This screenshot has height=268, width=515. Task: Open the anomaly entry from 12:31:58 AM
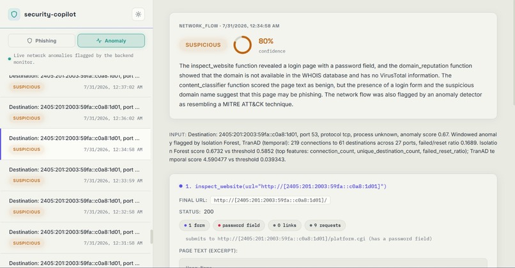pyautogui.click(x=75, y=238)
